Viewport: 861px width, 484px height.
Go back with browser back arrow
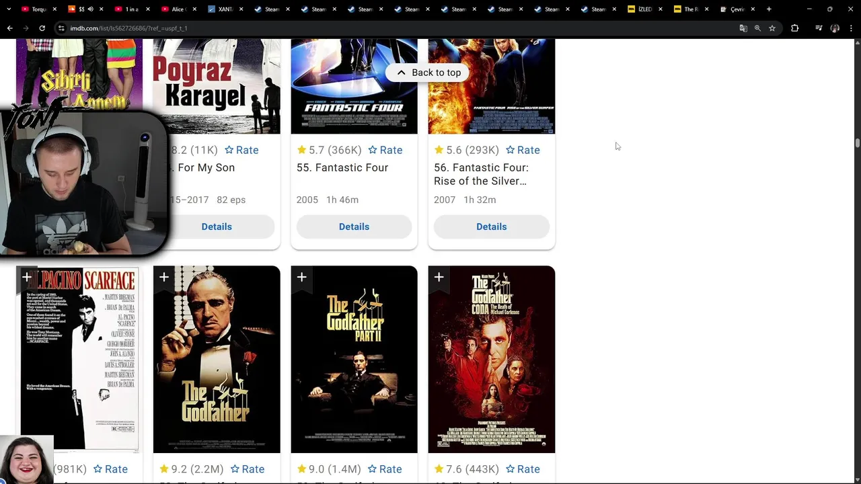tap(9, 28)
